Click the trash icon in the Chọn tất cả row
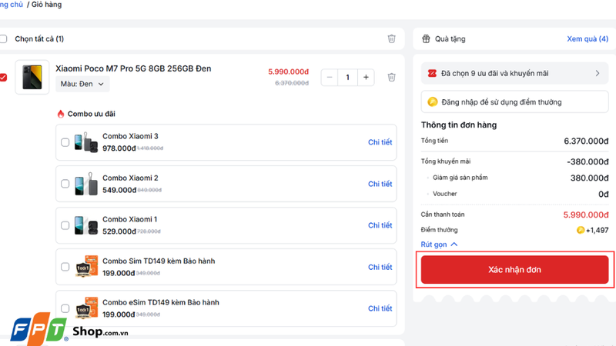This screenshot has width=616, height=346. click(391, 38)
